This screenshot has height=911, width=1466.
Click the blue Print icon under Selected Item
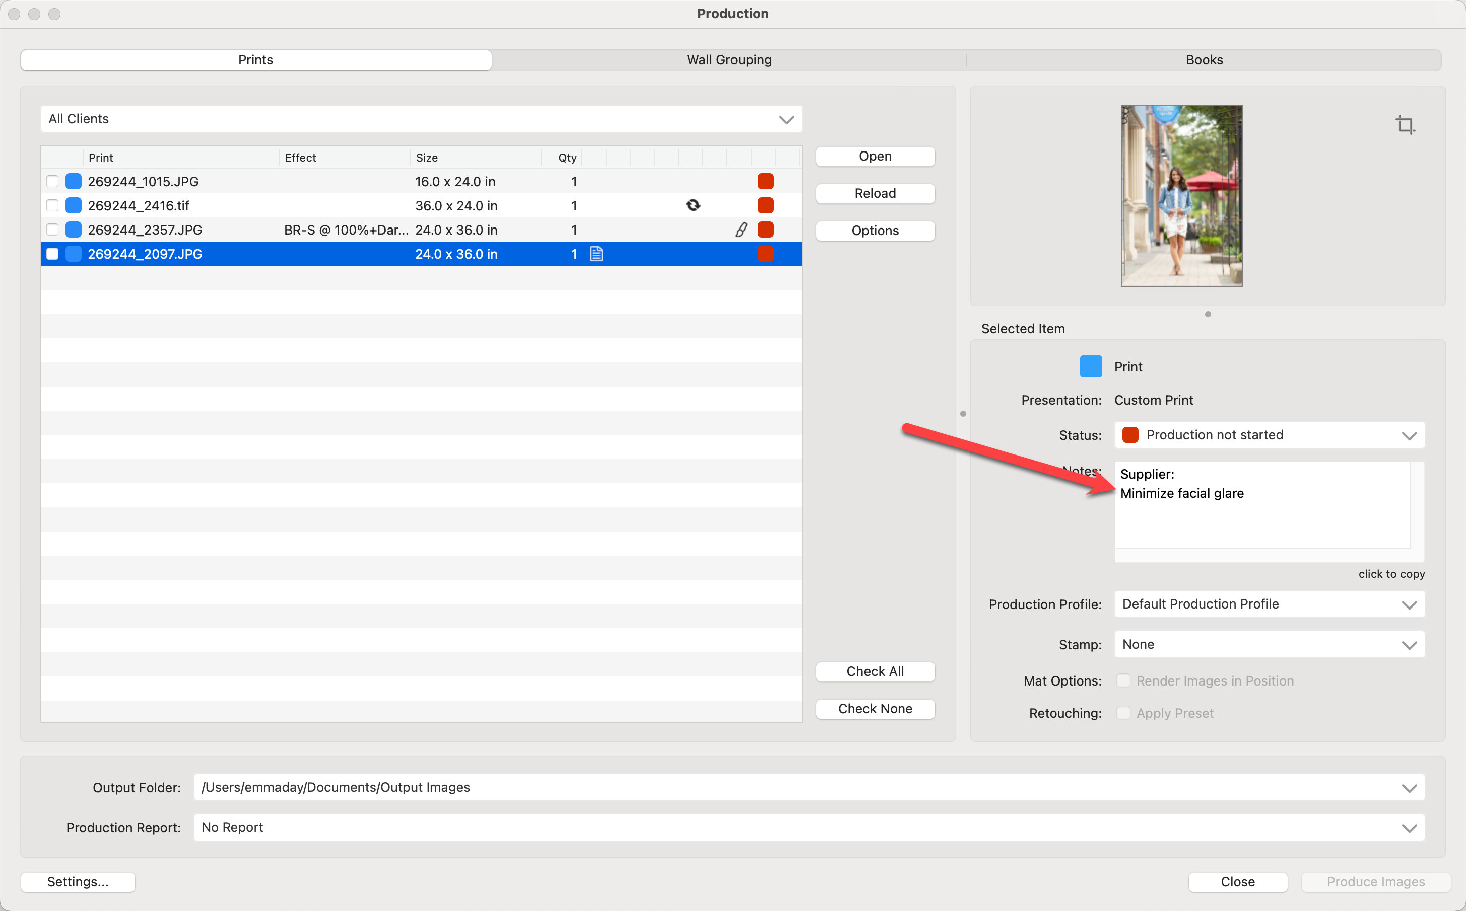1090,366
